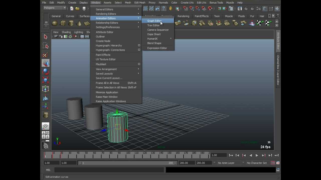Click the last-used polygon cylinder tool icon

[46, 115]
